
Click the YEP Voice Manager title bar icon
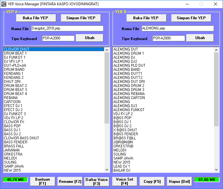[4, 4]
